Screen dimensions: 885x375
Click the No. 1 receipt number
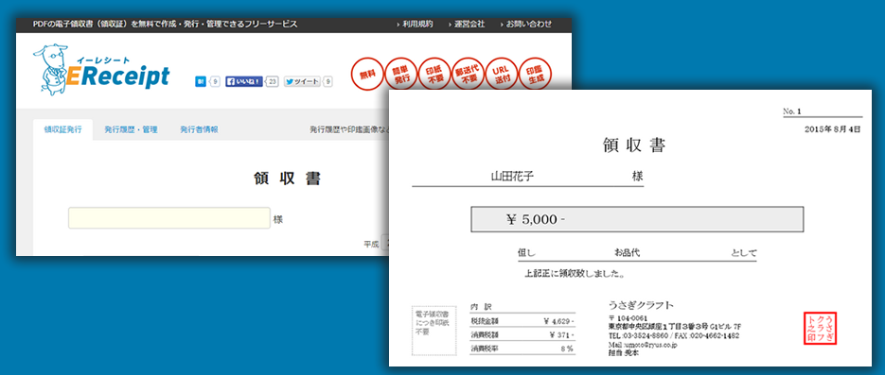click(x=792, y=111)
